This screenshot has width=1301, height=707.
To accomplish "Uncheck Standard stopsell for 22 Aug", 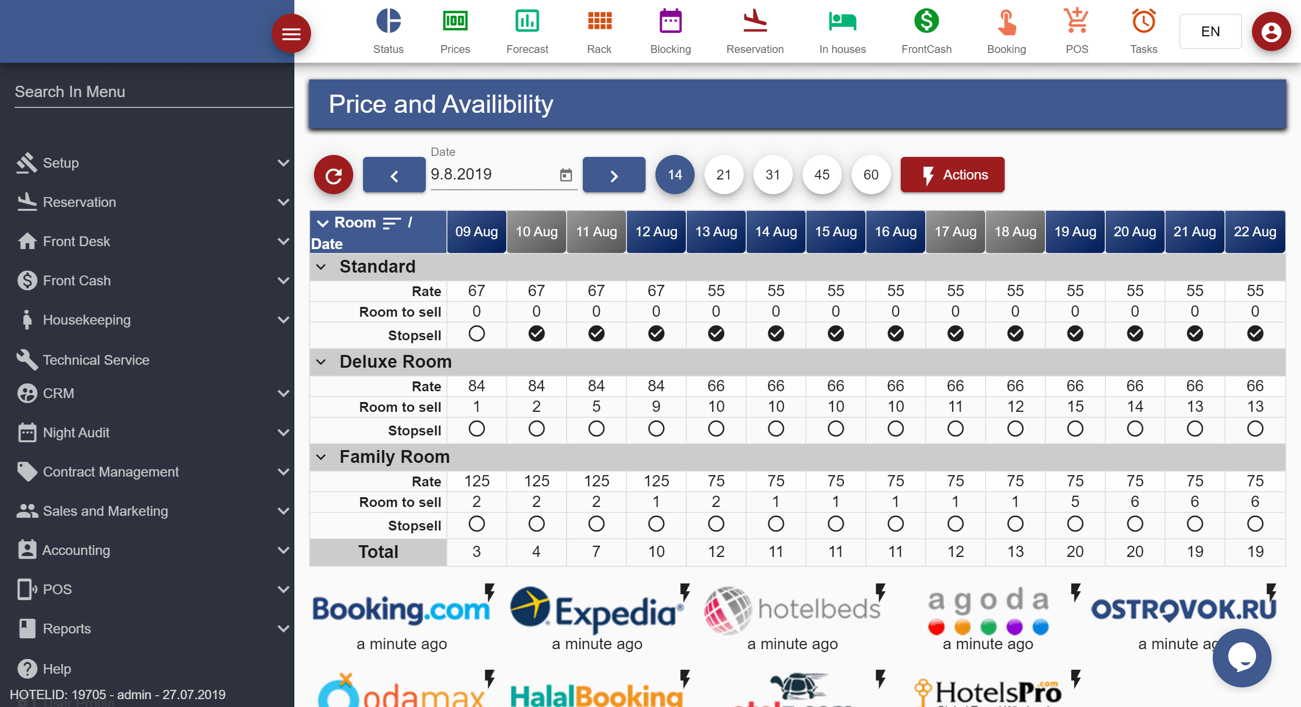I will pos(1255,333).
